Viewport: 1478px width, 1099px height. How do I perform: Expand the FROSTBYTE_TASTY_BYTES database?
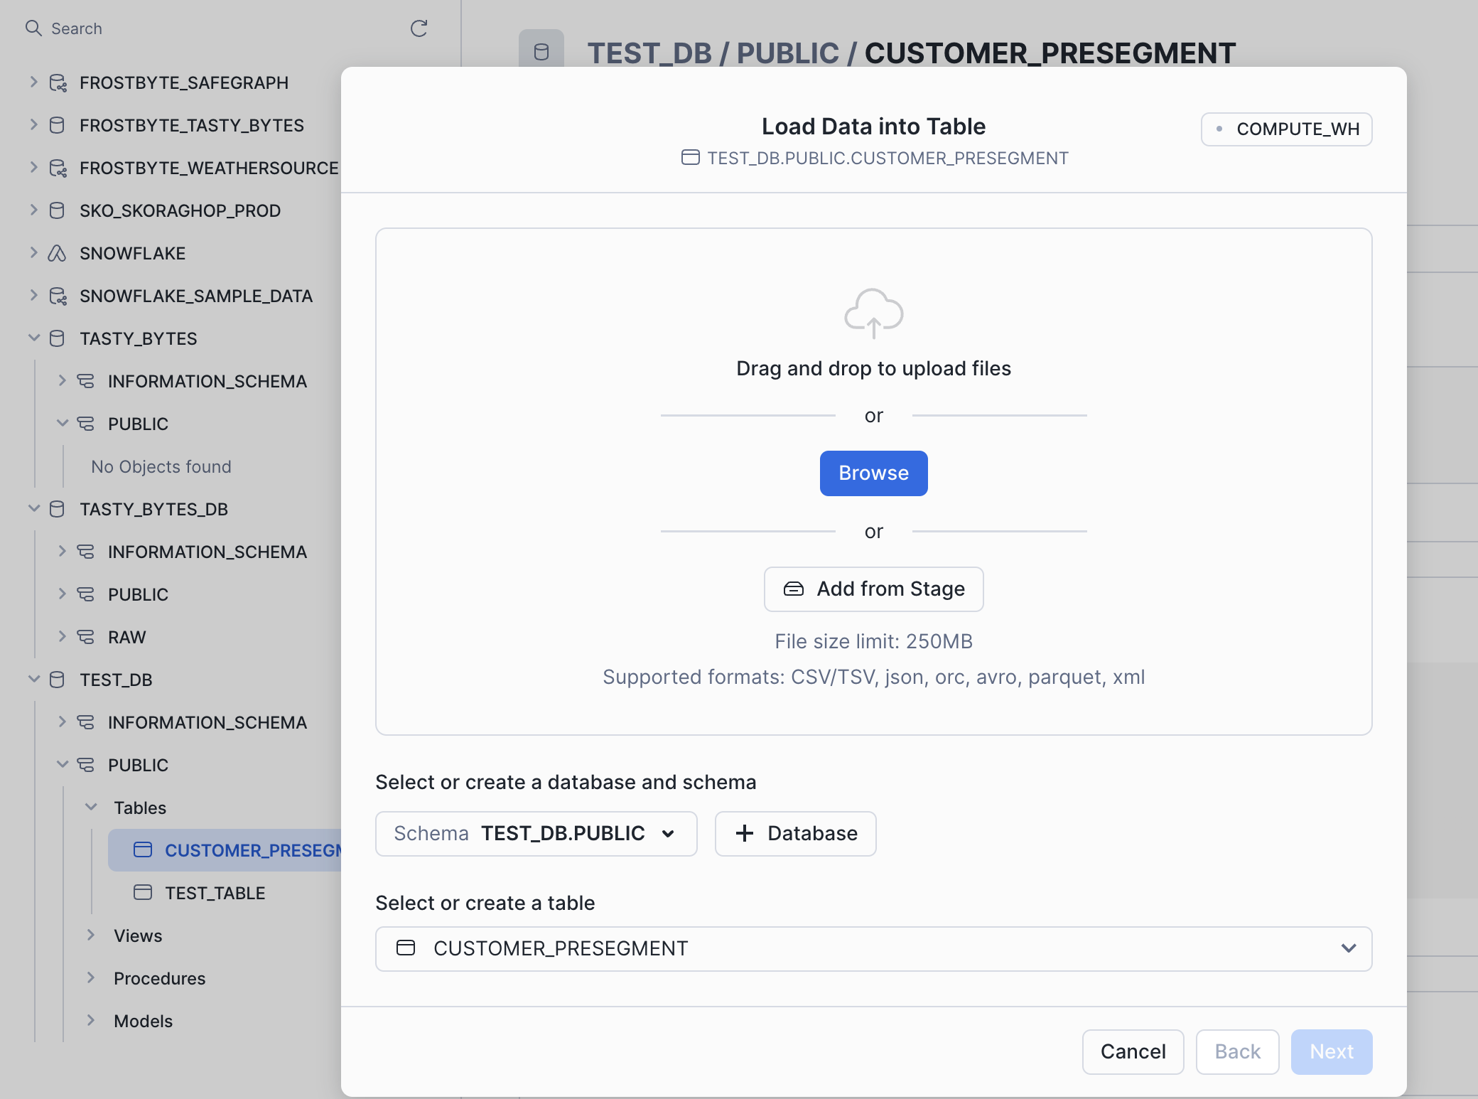click(x=33, y=125)
